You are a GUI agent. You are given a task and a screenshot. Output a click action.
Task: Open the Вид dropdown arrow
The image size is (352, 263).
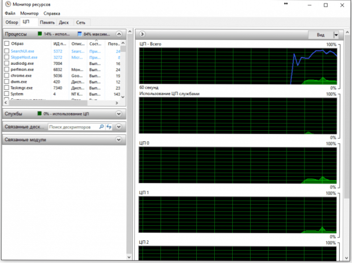(336, 35)
